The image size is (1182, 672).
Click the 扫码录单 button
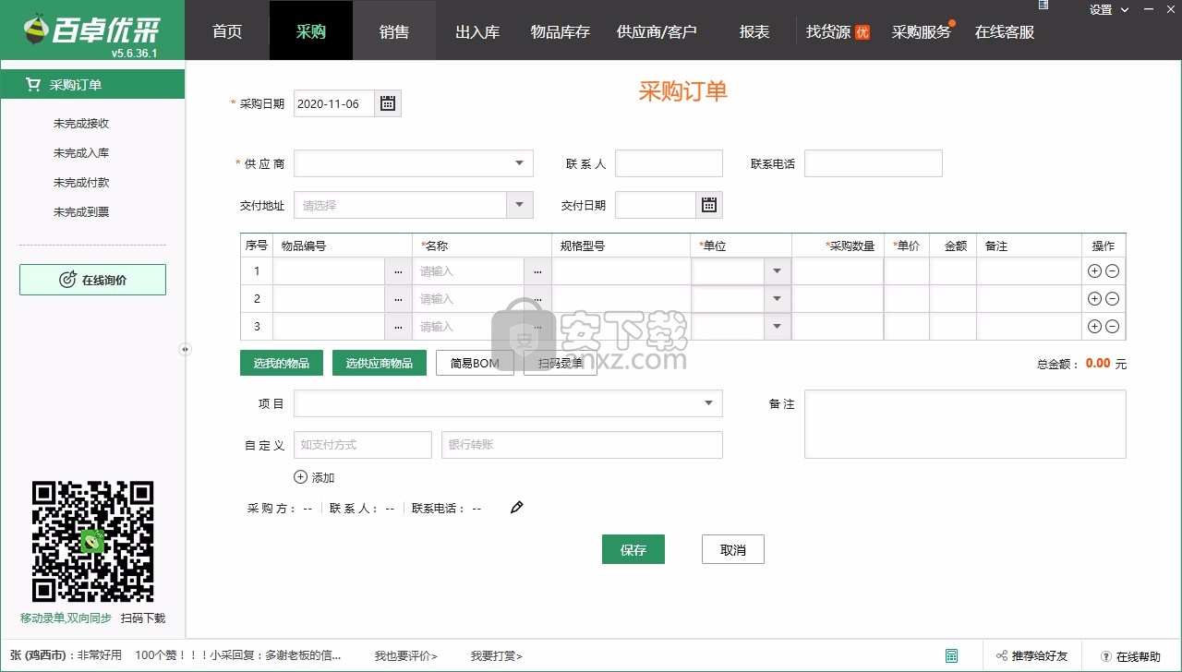pos(561,363)
